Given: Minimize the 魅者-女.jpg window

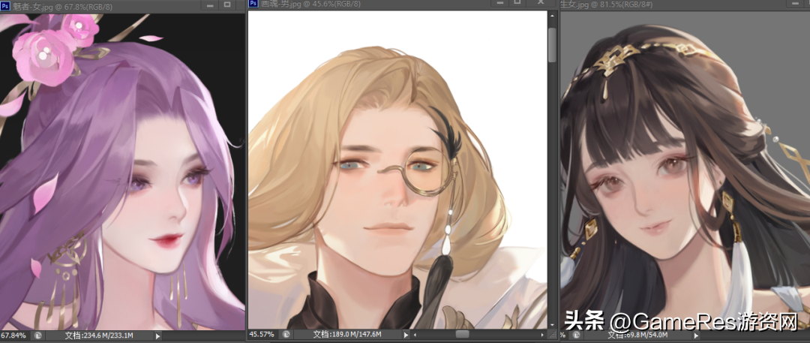Looking at the screenshot, I should tap(210, 5).
